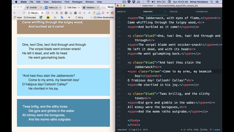Open the Wi-Fi status icon

[148, 2]
